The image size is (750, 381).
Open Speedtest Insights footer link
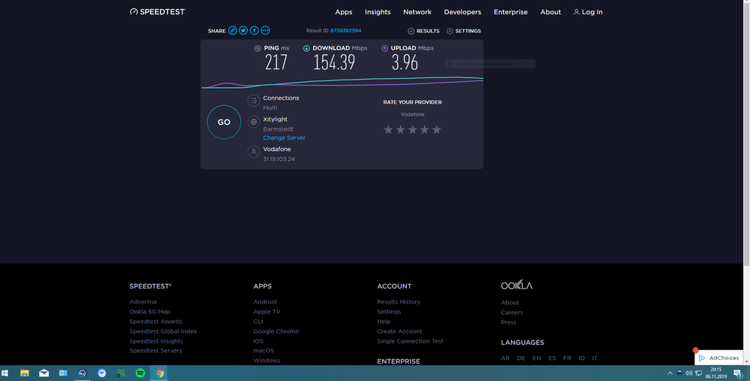pyautogui.click(x=156, y=341)
